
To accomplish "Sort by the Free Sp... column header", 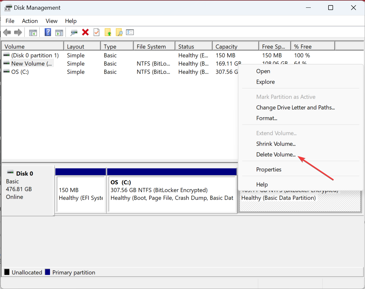I will [275, 46].
